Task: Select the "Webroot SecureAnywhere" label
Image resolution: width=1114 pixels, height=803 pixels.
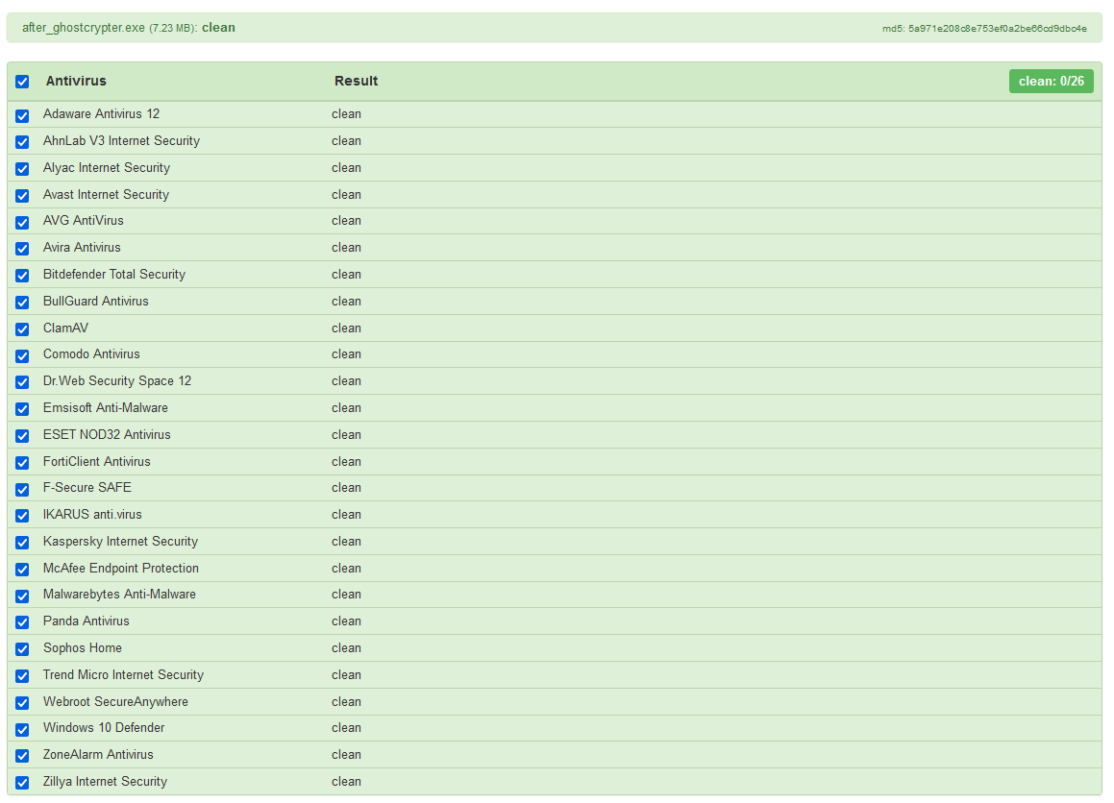Action: click(x=115, y=701)
